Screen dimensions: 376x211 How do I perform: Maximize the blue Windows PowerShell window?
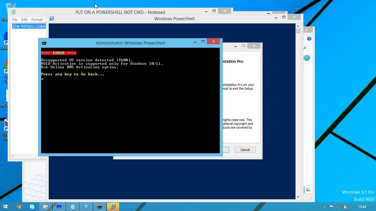(x=283, y=17)
